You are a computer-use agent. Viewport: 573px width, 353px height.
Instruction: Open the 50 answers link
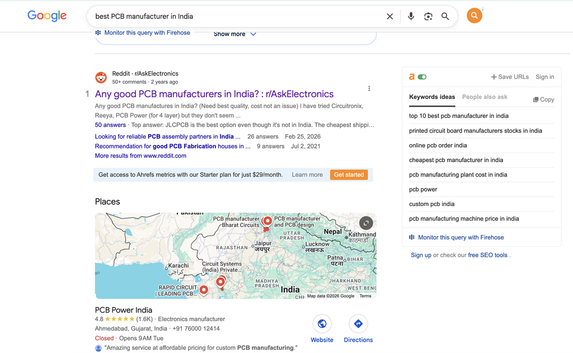pos(110,125)
